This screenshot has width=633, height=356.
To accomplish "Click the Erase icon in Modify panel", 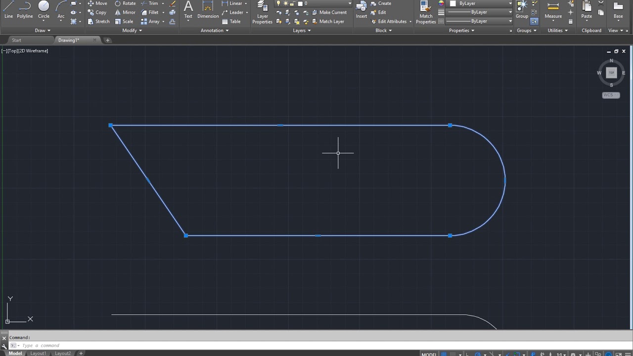I will pyautogui.click(x=172, y=3).
